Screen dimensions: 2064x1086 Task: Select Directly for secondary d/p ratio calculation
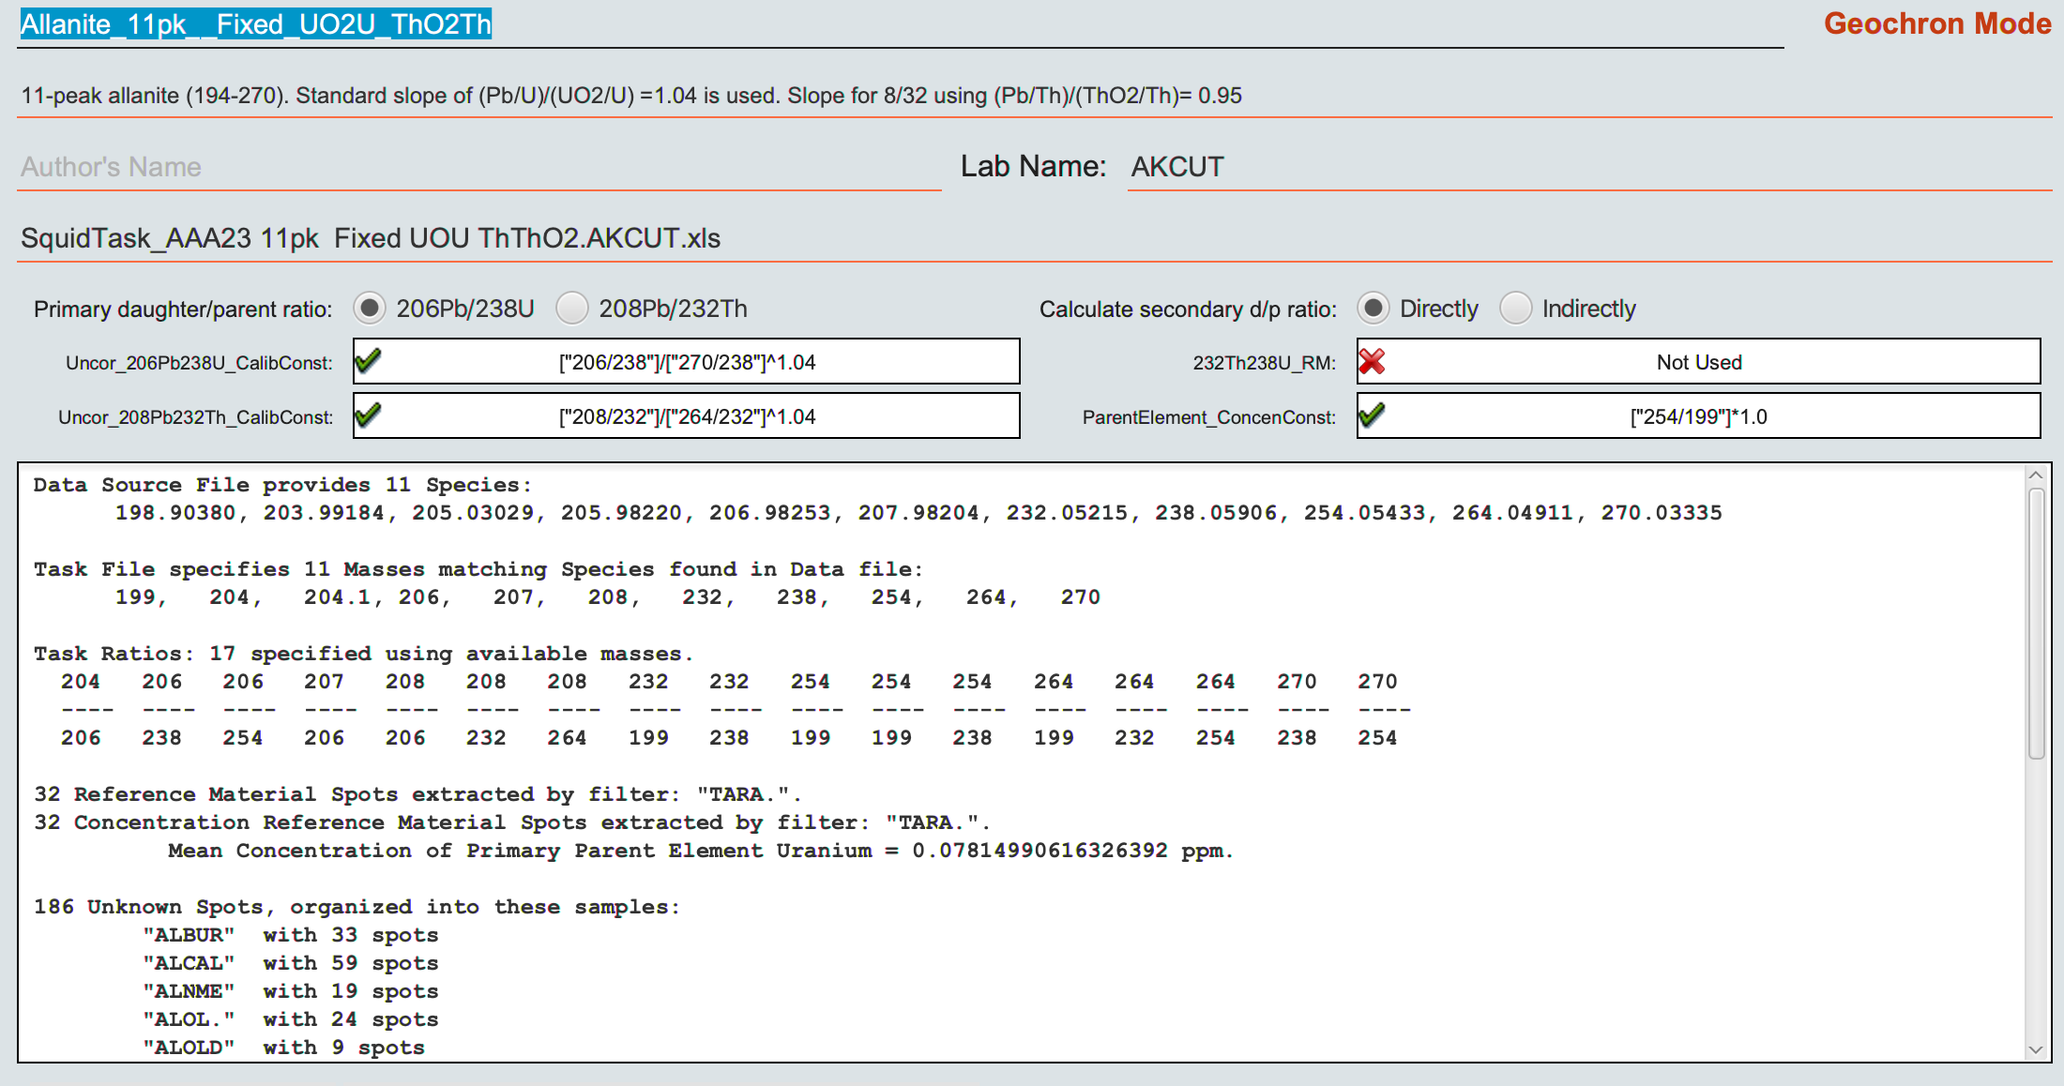pyautogui.click(x=1373, y=308)
